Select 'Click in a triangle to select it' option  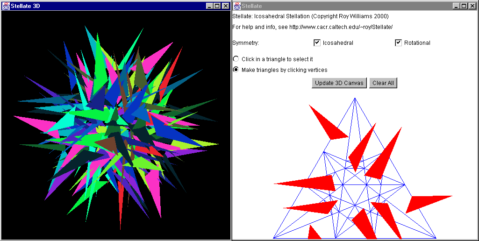[236, 59]
